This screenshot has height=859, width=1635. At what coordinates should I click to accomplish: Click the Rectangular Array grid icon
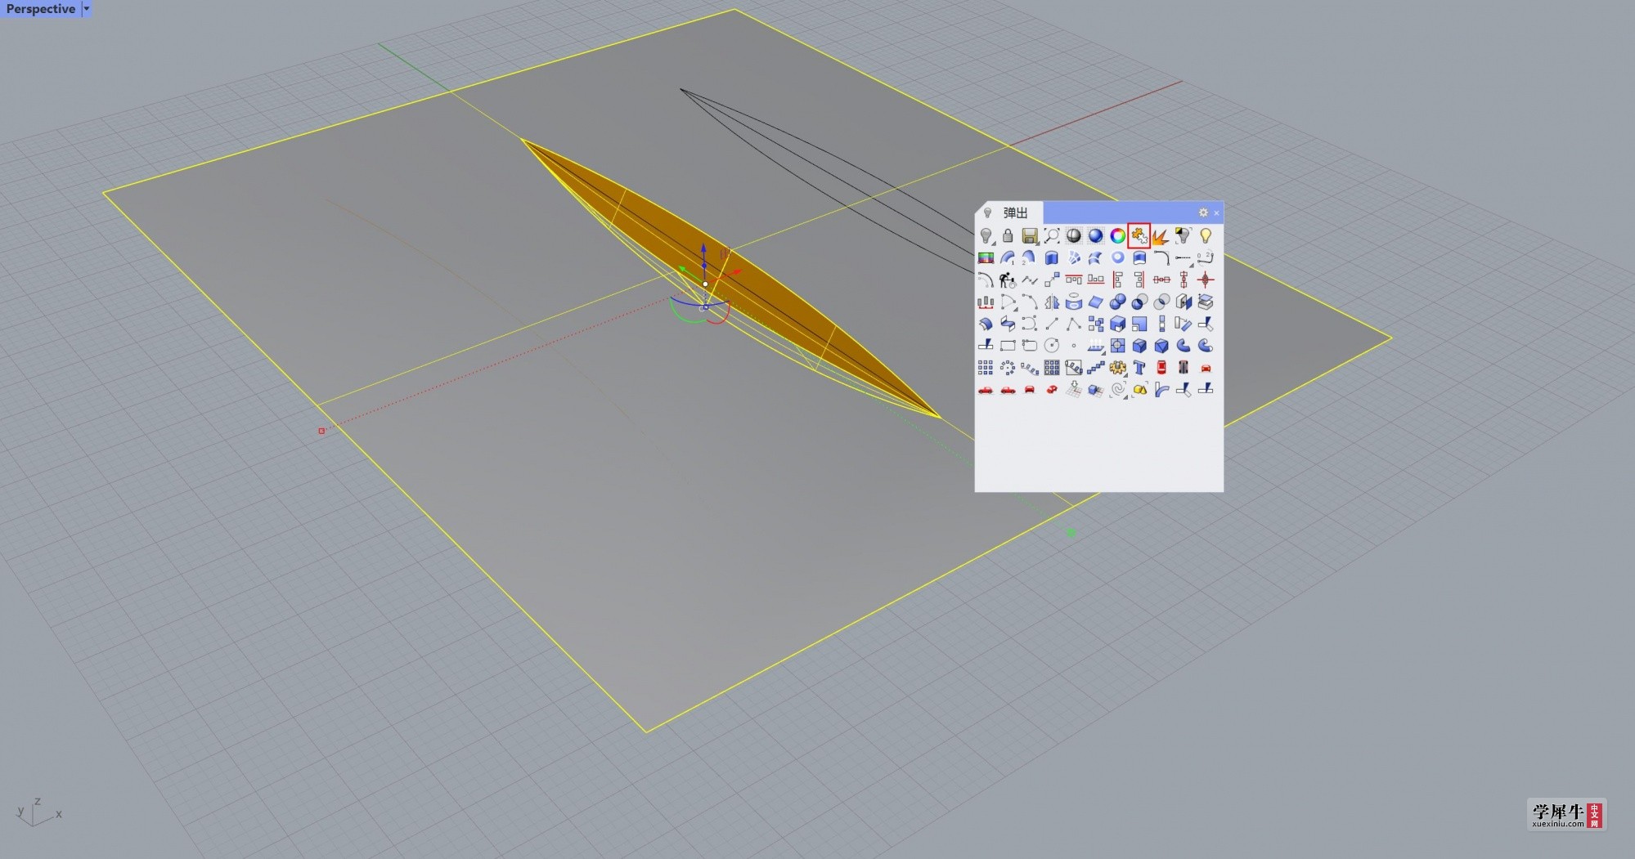(986, 368)
